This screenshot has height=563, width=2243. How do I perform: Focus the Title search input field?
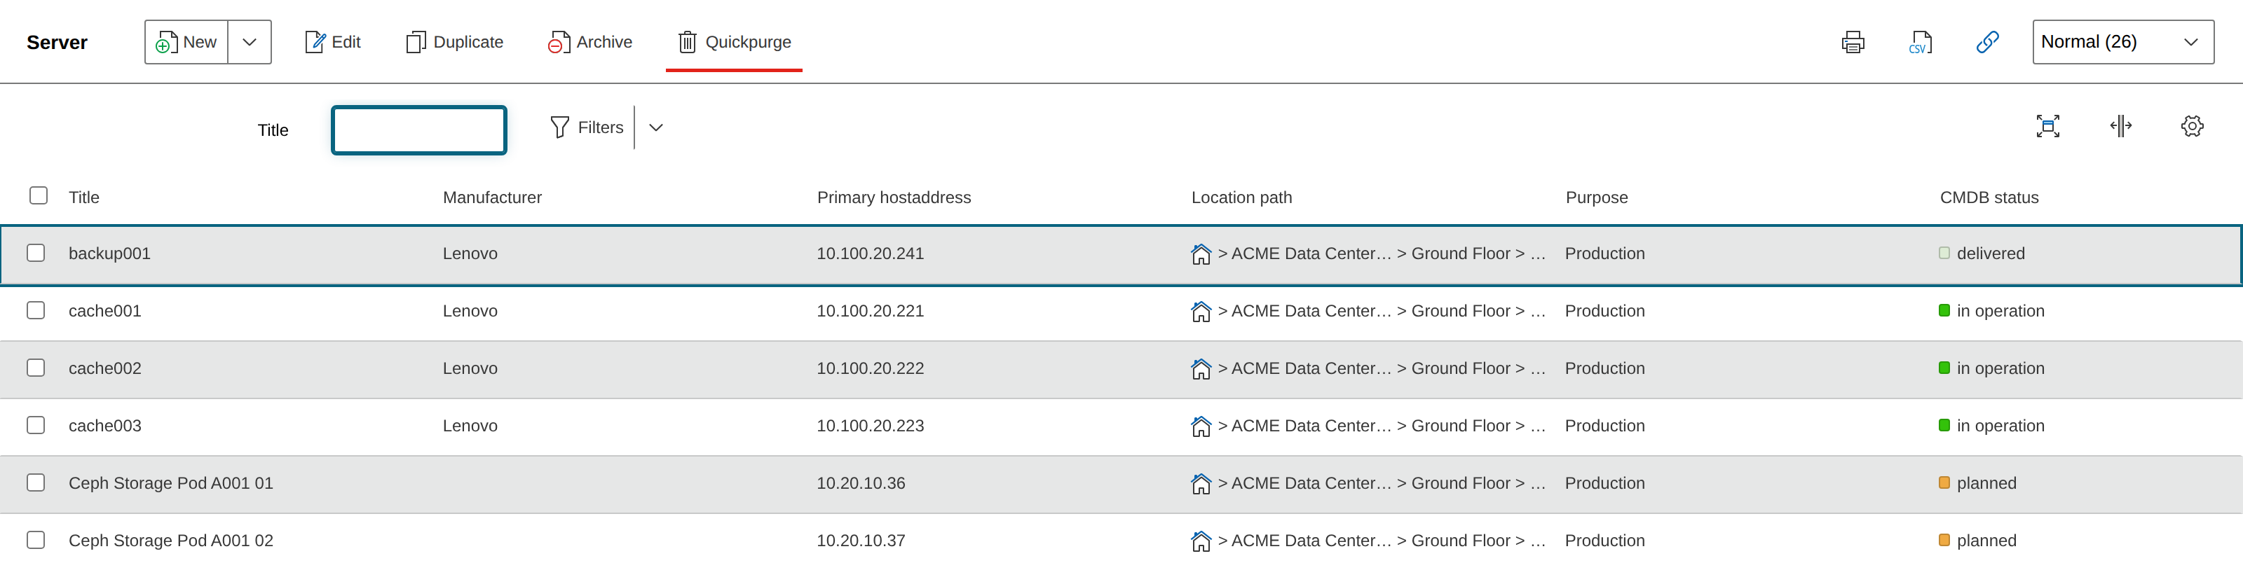point(419,130)
